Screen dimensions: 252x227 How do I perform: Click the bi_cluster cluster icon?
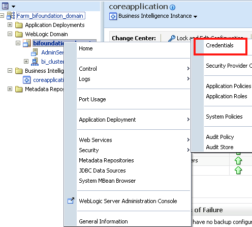click(x=35, y=62)
